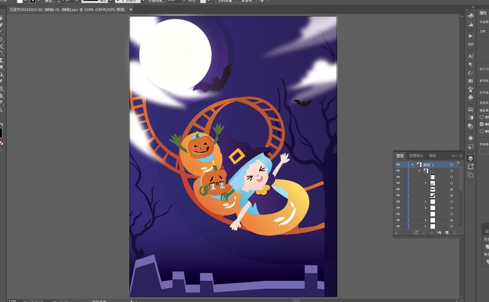Screen dimensions: 489x302
Task: Click Layers panel scroll up arrow
Action: coord(461,164)
